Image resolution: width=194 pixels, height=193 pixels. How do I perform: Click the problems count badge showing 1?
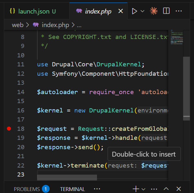click(46, 189)
